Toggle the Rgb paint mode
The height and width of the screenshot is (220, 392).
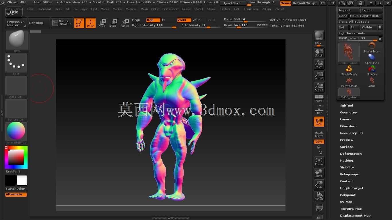click(153, 20)
